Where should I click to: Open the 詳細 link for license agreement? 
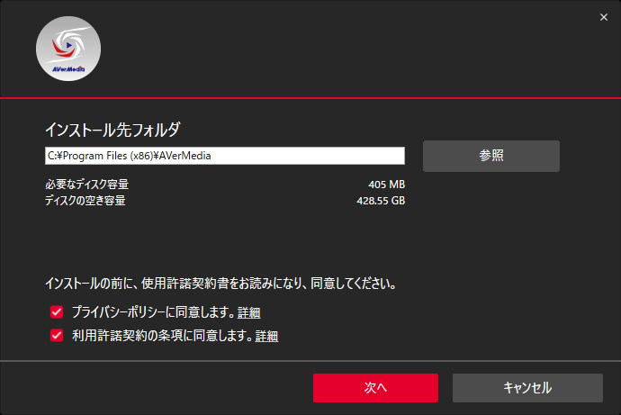click(x=266, y=336)
